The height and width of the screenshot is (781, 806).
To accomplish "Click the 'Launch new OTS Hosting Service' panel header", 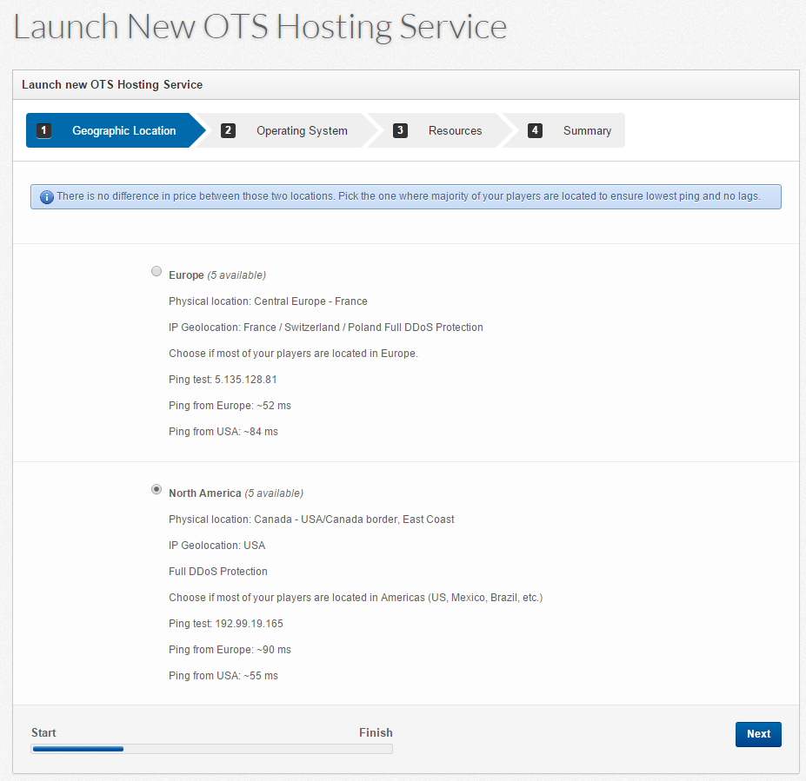I will point(405,85).
